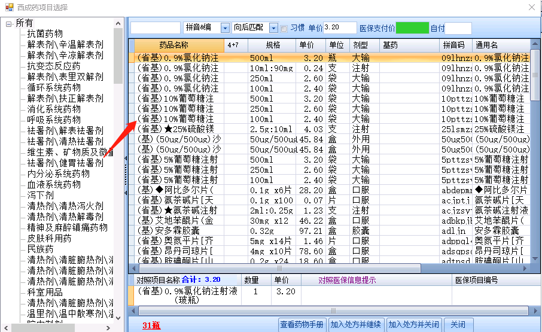The height and width of the screenshot is (332, 542).
Task: Click the tree panel scroll-down arrow
Action: [x=118, y=318]
